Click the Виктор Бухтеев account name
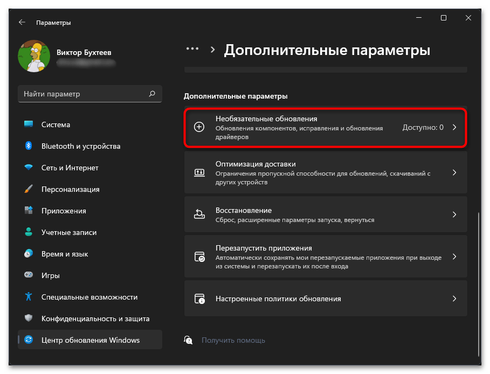 [x=84, y=52]
